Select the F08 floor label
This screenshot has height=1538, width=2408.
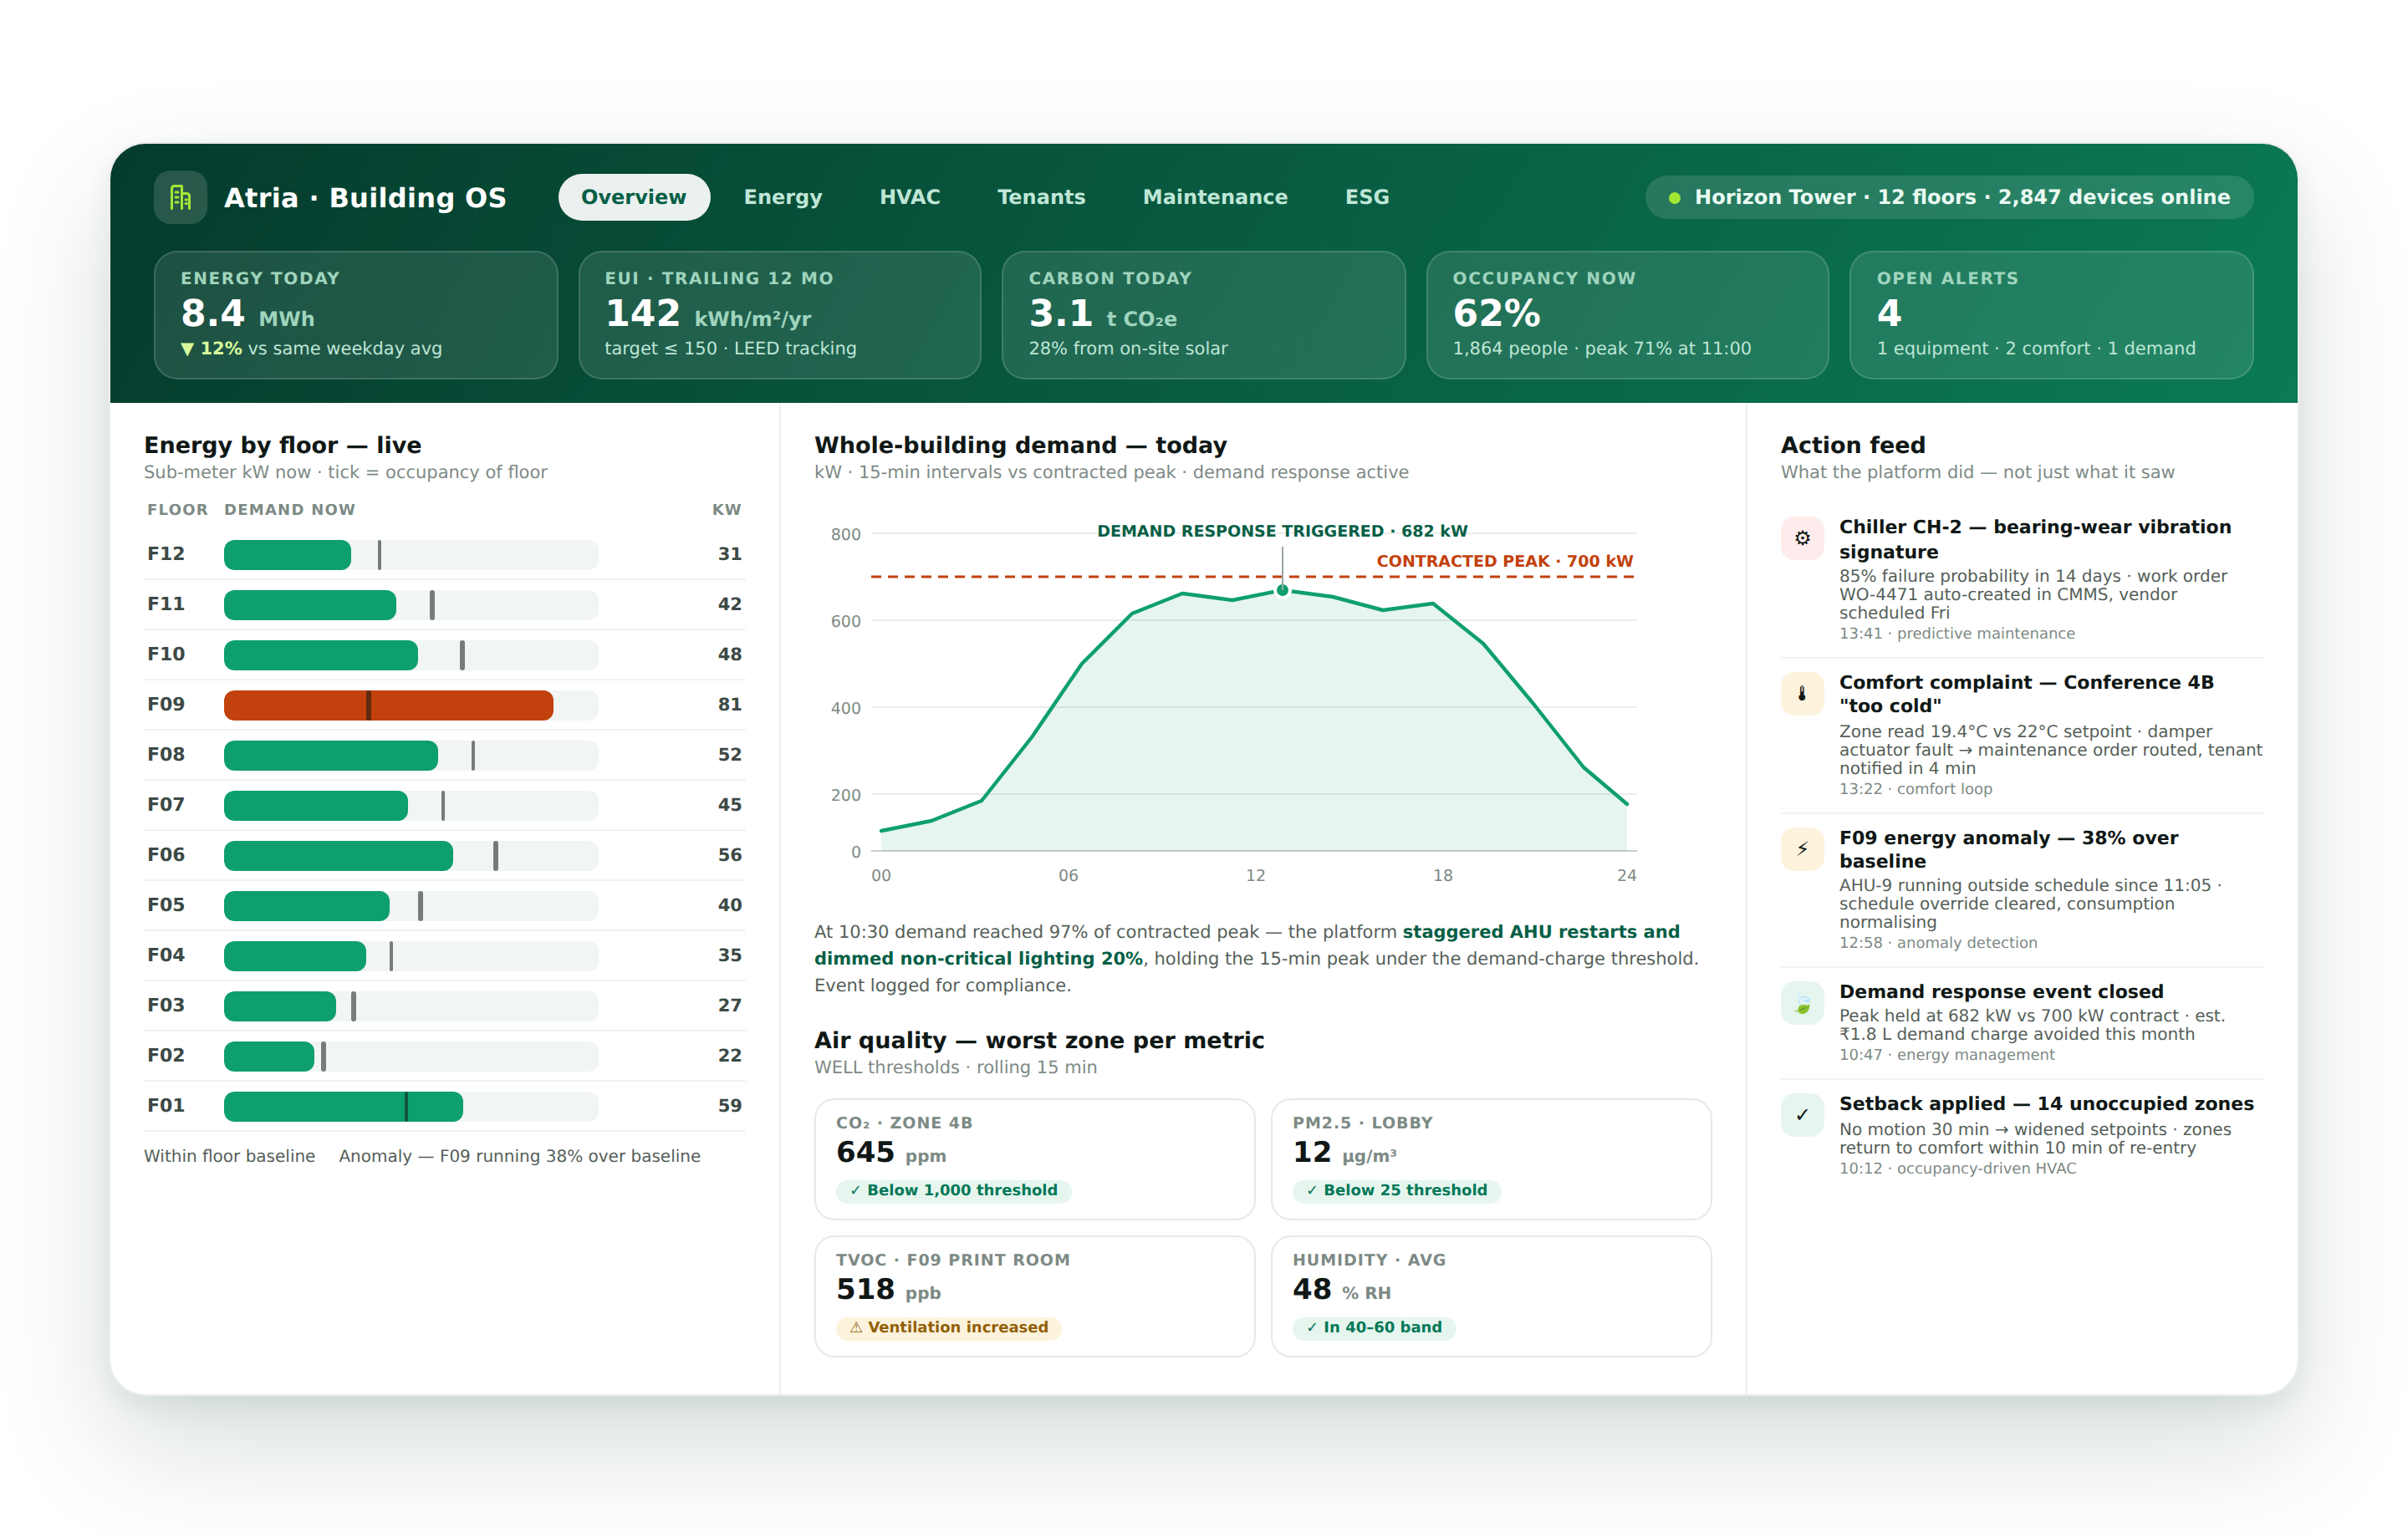(x=166, y=754)
